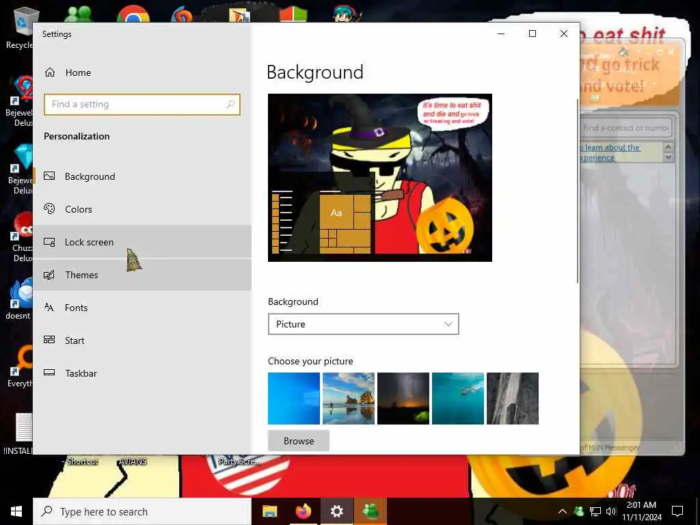Open Themes personalization page
700x525 pixels.
click(x=142, y=275)
